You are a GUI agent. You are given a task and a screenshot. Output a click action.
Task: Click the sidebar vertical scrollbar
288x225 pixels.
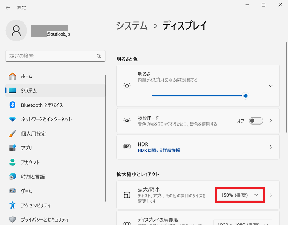(x=106, y=138)
